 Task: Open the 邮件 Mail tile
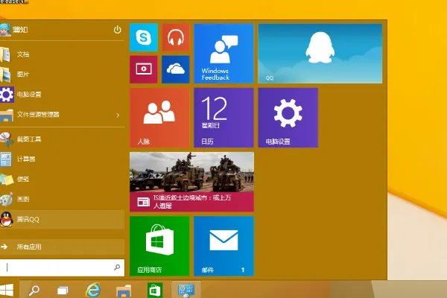click(x=223, y=246)
